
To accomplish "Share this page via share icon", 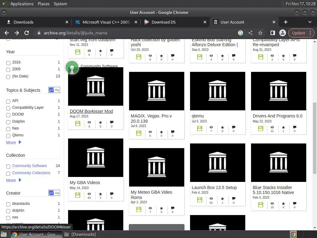I will [250, 33].
